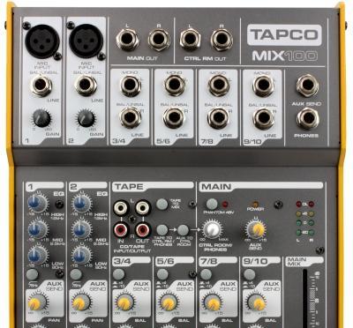Click the Aux Send output jack
This screenshot has height=328, width=353.
click(x=308, y=85)
